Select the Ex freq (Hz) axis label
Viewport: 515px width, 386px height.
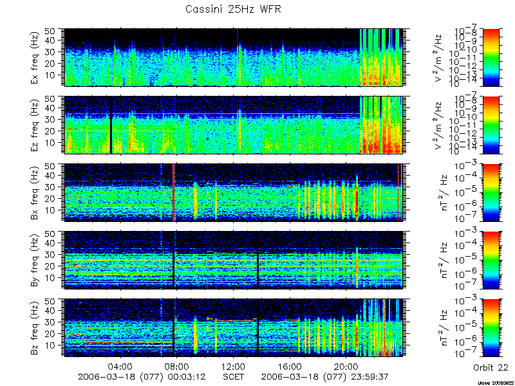click(x=35, y=57)
